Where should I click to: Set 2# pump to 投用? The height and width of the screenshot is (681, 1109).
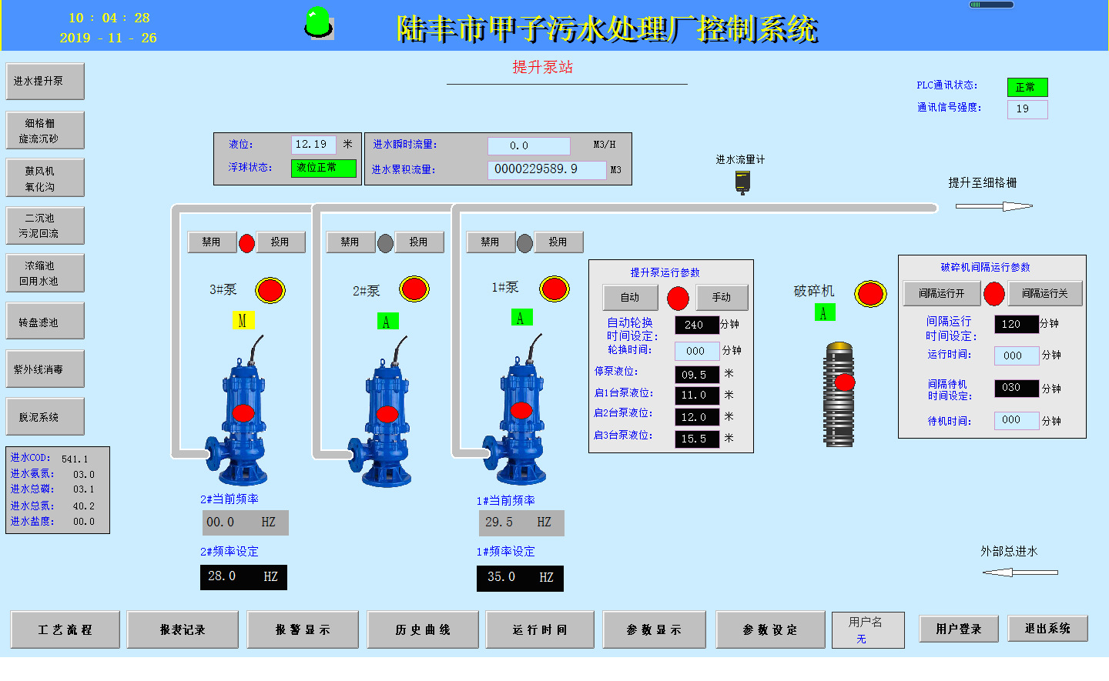coord(419,242)
